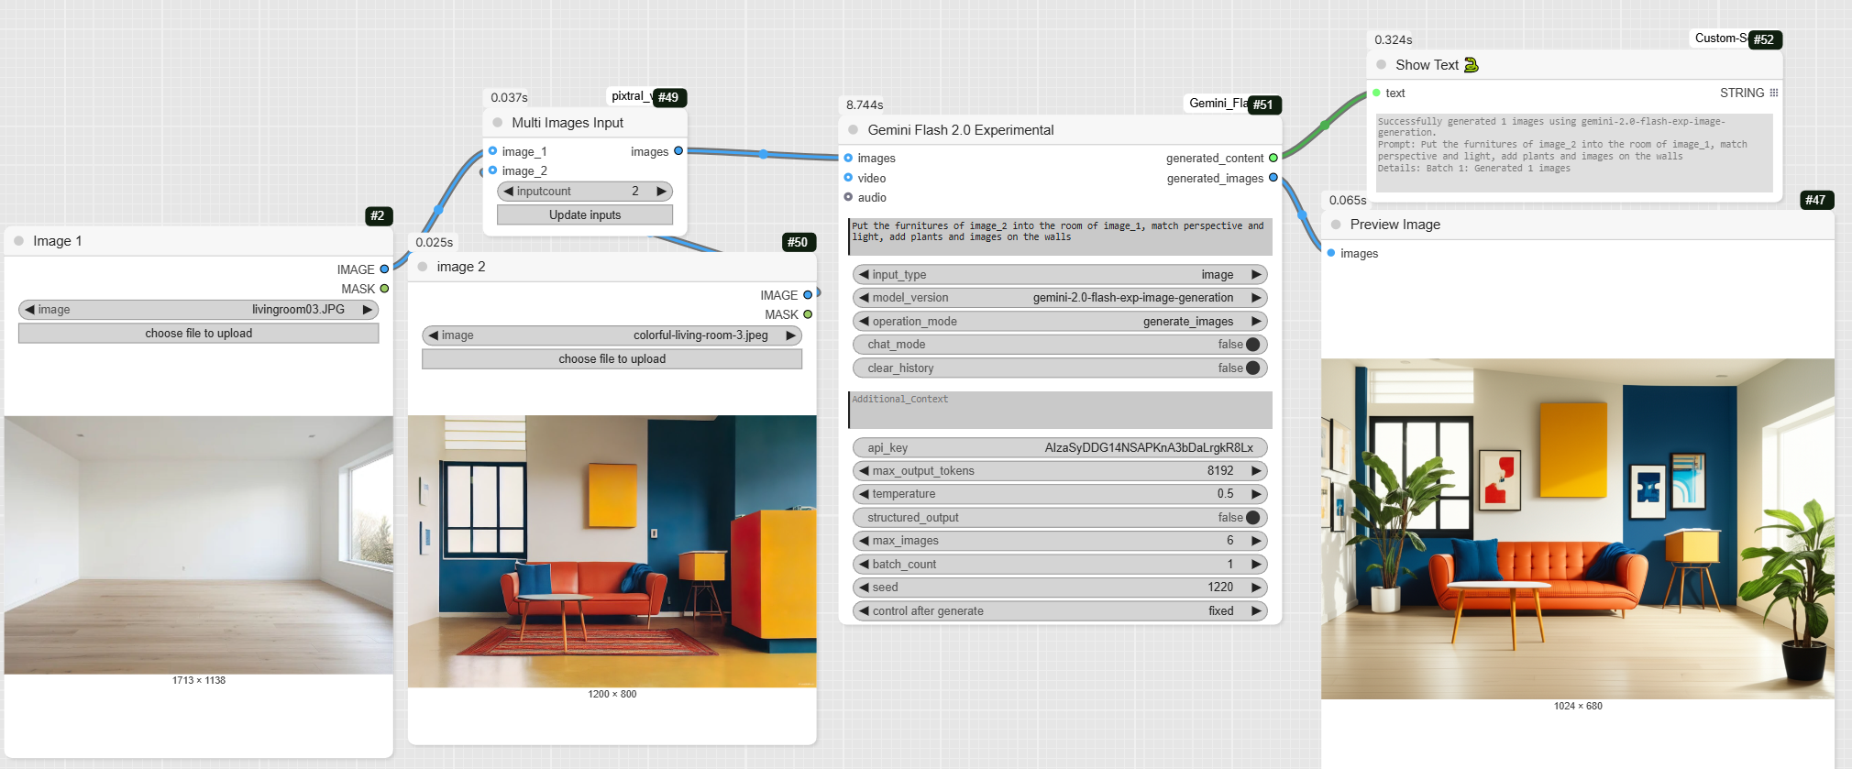
Task: Click choose file to upload in Image 1
Action: click(198, 334)
